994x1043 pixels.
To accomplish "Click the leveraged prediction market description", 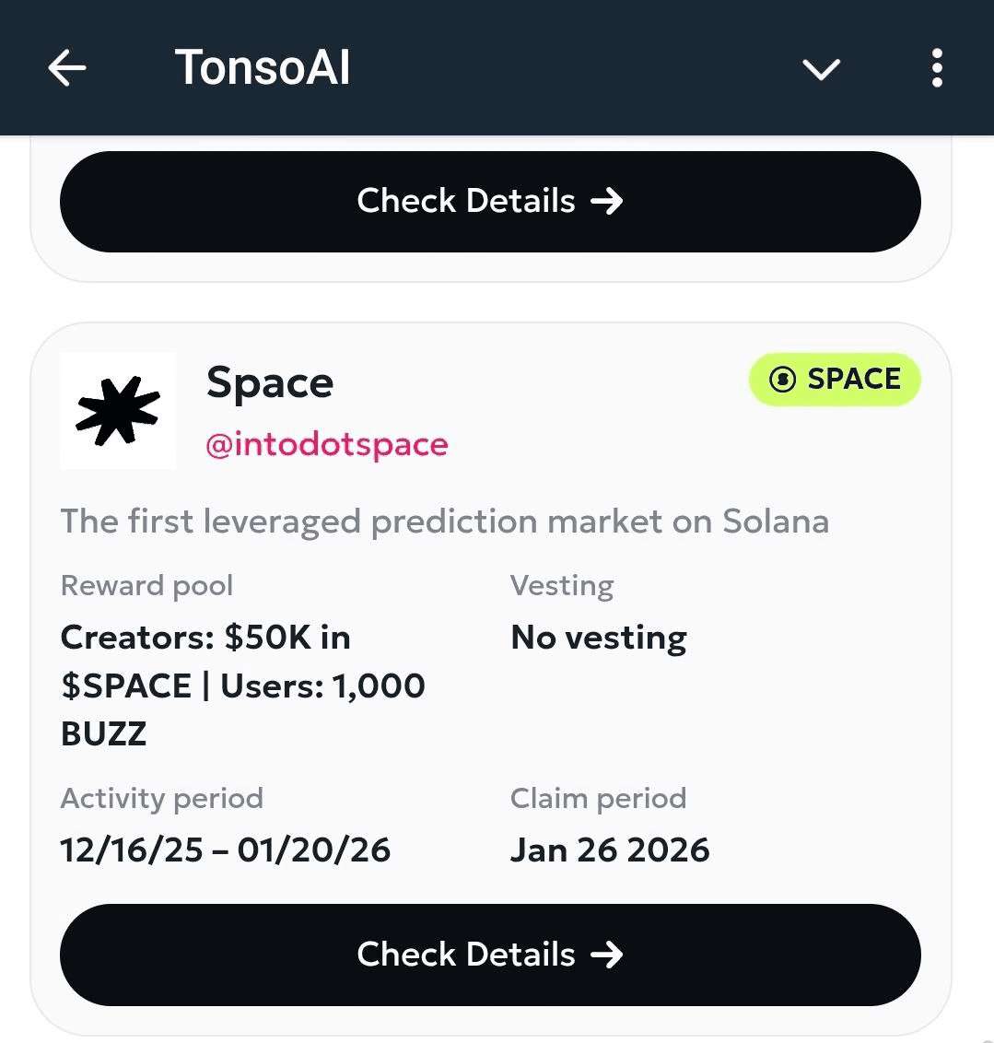I will [445, 521].
